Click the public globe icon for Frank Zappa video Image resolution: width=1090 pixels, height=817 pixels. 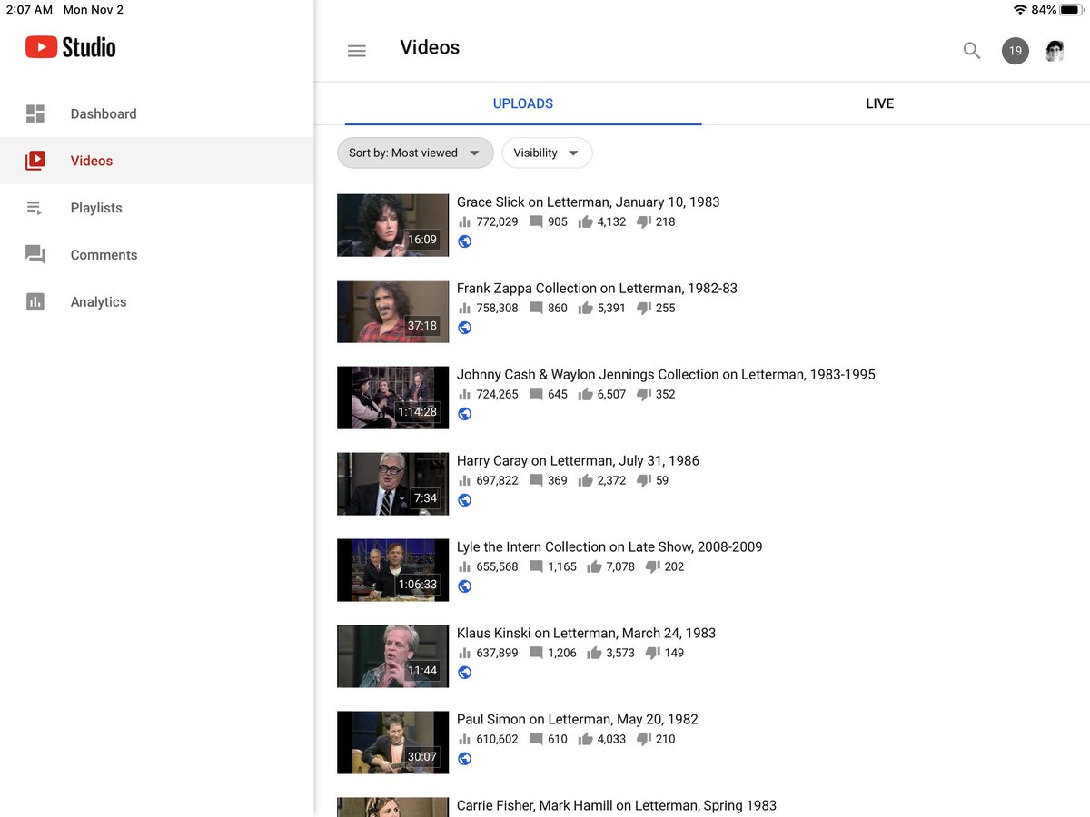(x=464, y=328)
